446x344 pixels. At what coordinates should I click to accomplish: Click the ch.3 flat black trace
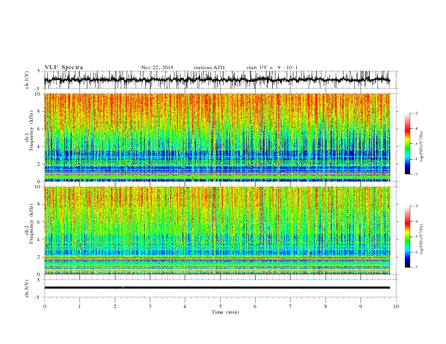[217, 288]
